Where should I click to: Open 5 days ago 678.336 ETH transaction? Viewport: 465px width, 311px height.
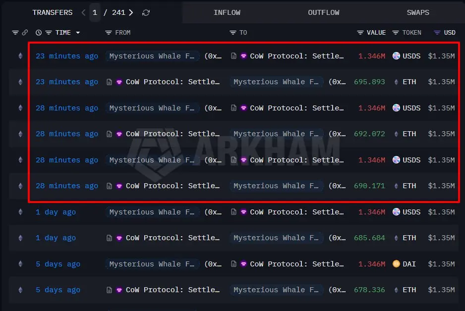pyautogui.click(x=58, y=290)
